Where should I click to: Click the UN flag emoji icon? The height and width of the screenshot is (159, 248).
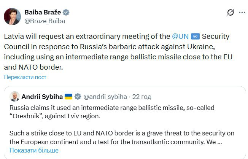(x=195, y=37)
